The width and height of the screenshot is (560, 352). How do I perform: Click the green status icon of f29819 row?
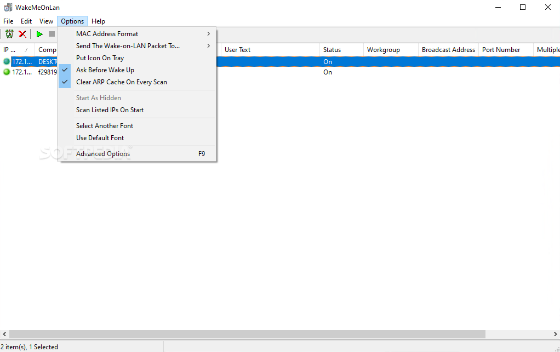coord(7,72)
